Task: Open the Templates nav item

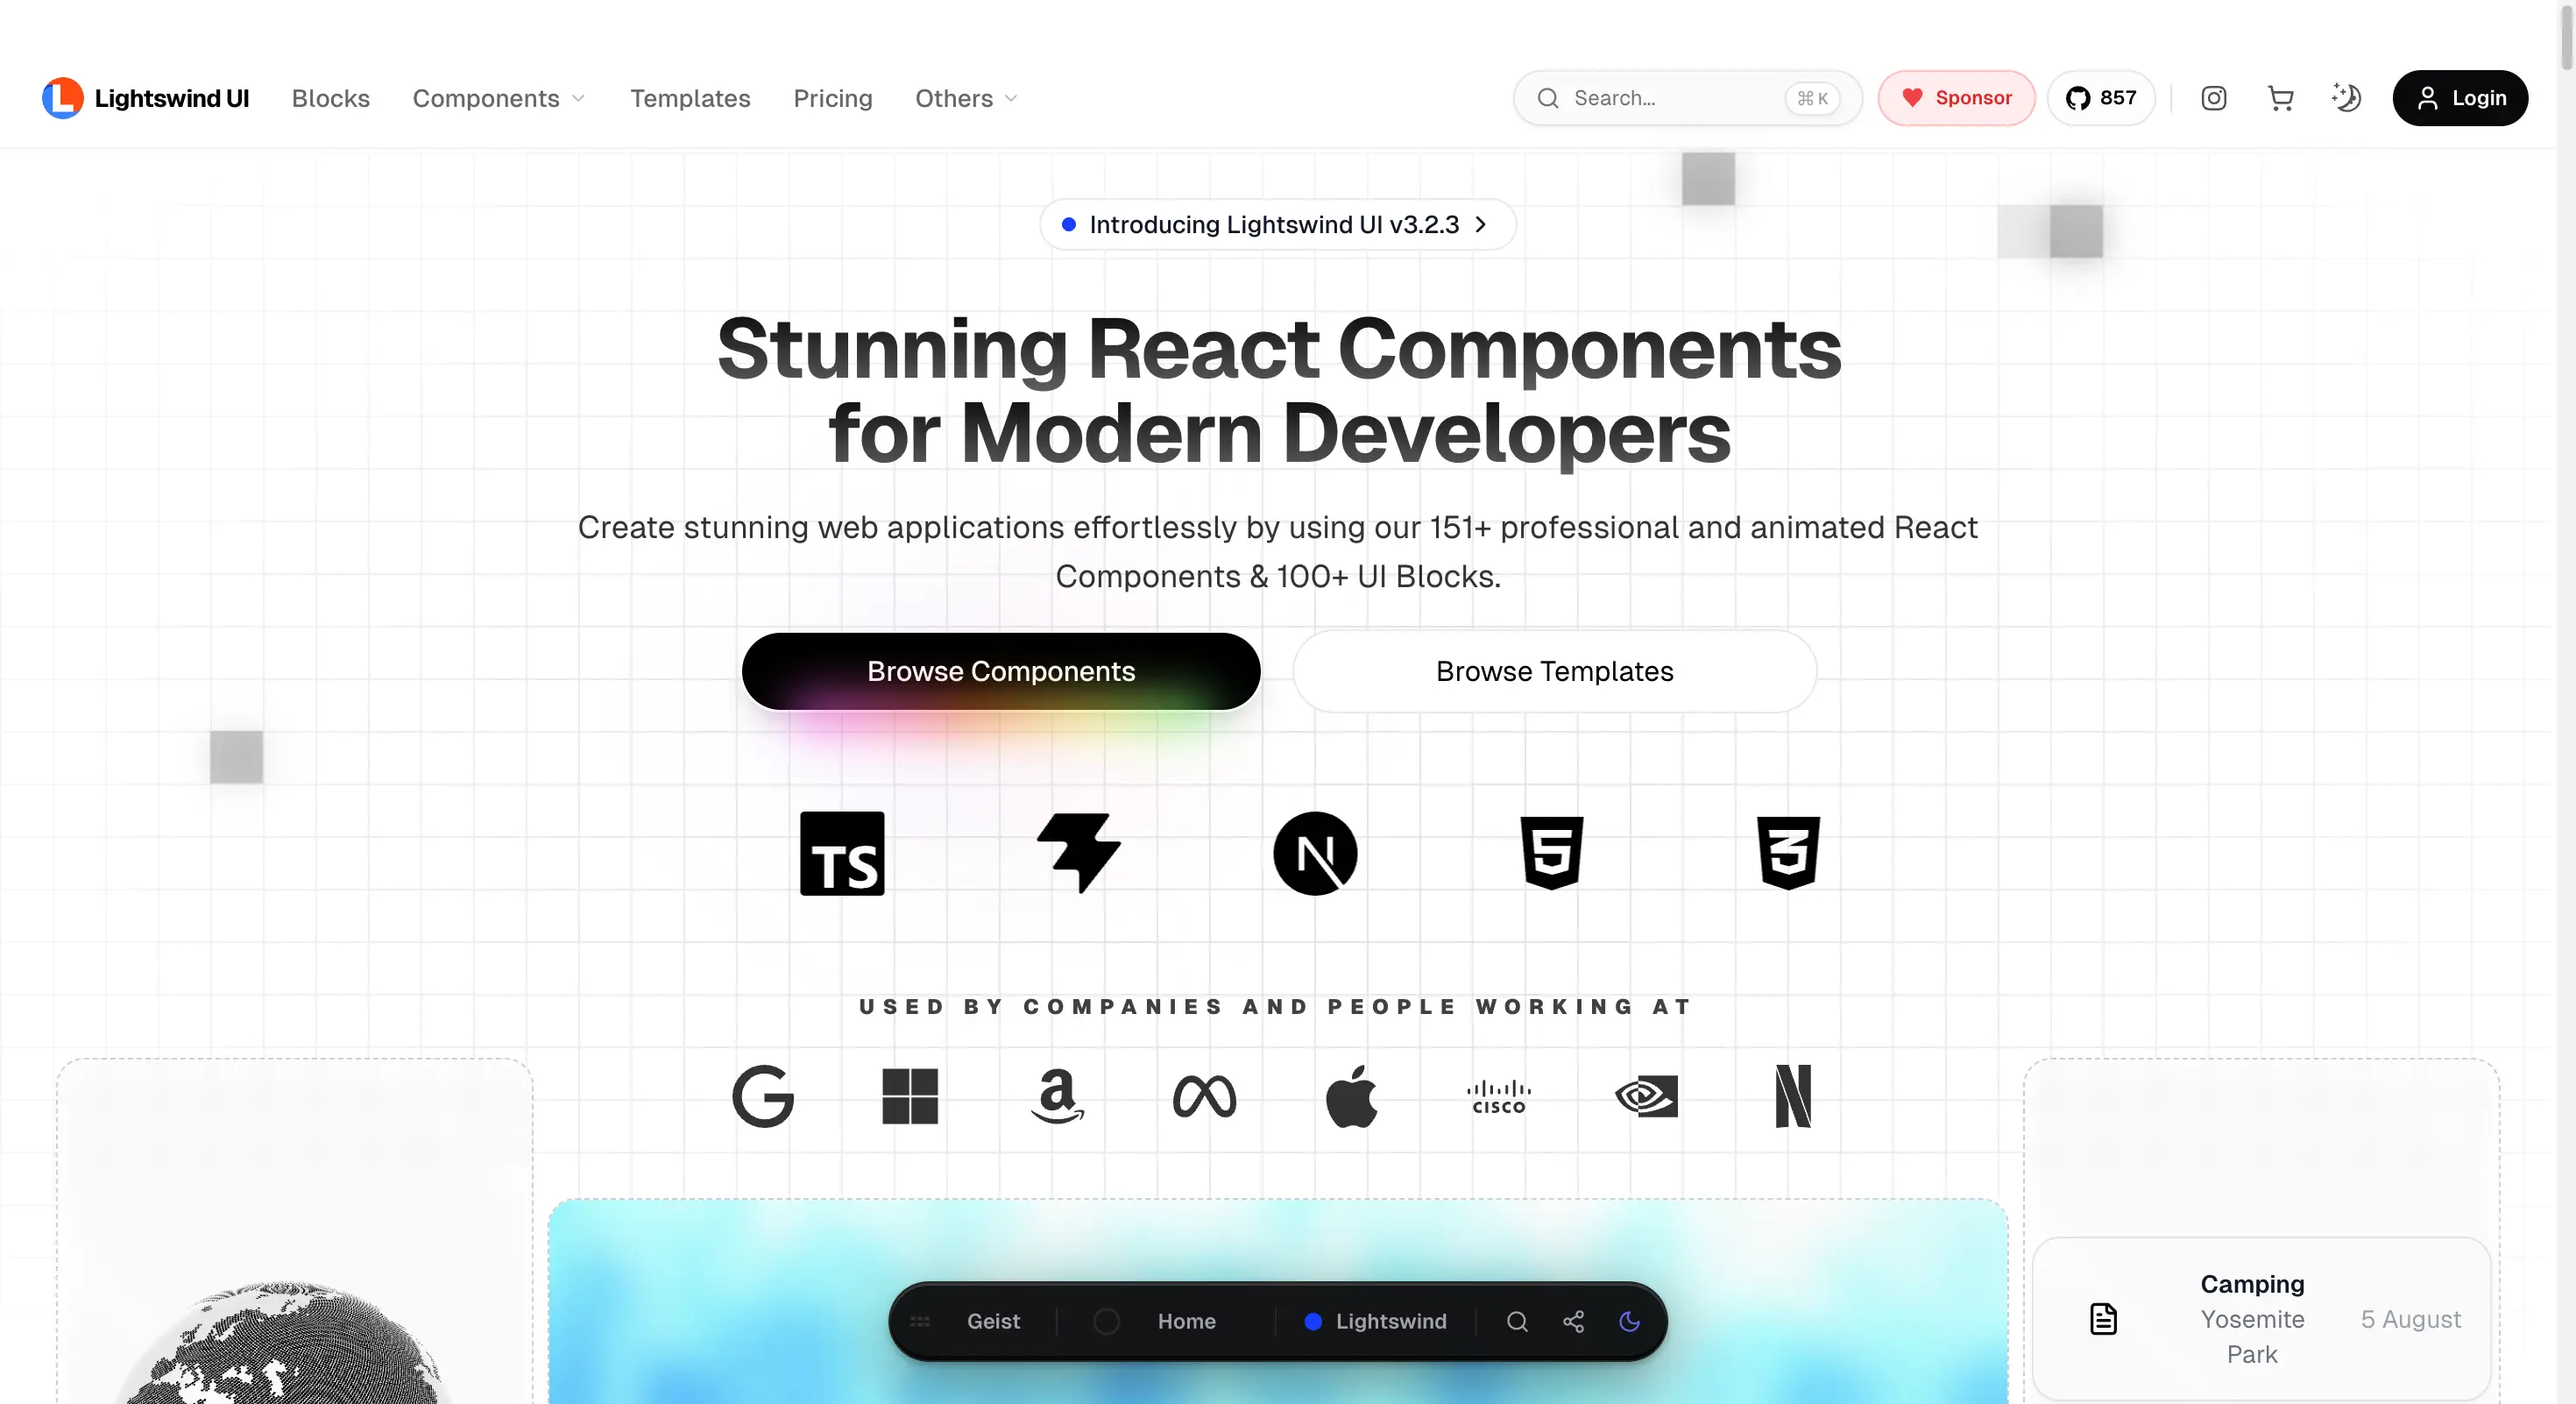Action: tap(690, 98)
